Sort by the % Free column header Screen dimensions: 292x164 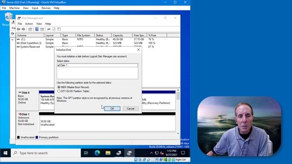pyautogui.click(x=157, y=35)
